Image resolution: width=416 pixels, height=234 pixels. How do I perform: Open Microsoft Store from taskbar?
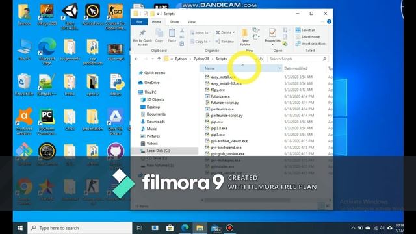click(170, 228)
